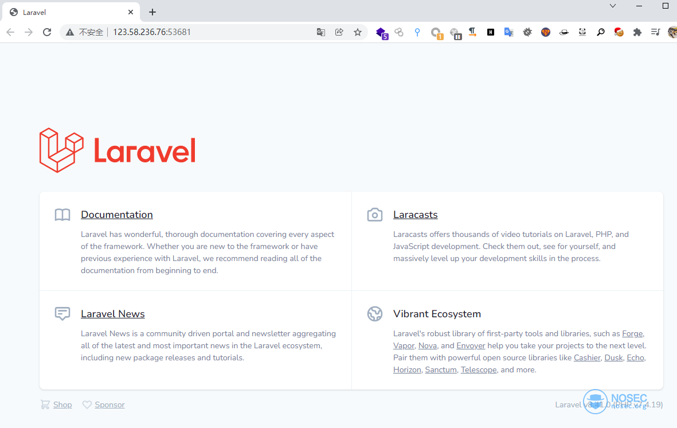Open the Sponsor link

109,404
